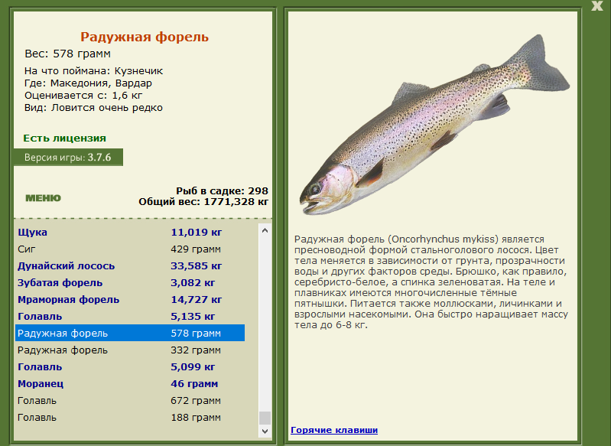This screenshot has height=446, width=611.
Task: Click the rainbow trout picture
Action: click(434, 125)
